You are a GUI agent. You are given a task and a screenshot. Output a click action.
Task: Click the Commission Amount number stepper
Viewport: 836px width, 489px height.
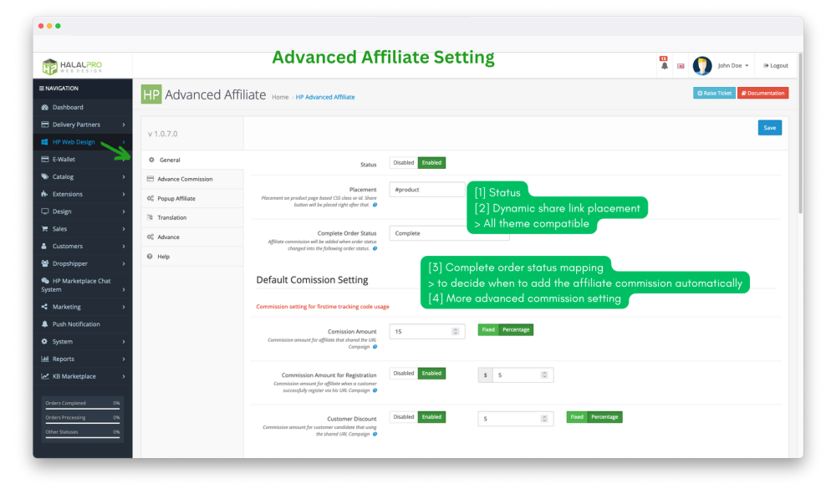[x=456, y=332]
